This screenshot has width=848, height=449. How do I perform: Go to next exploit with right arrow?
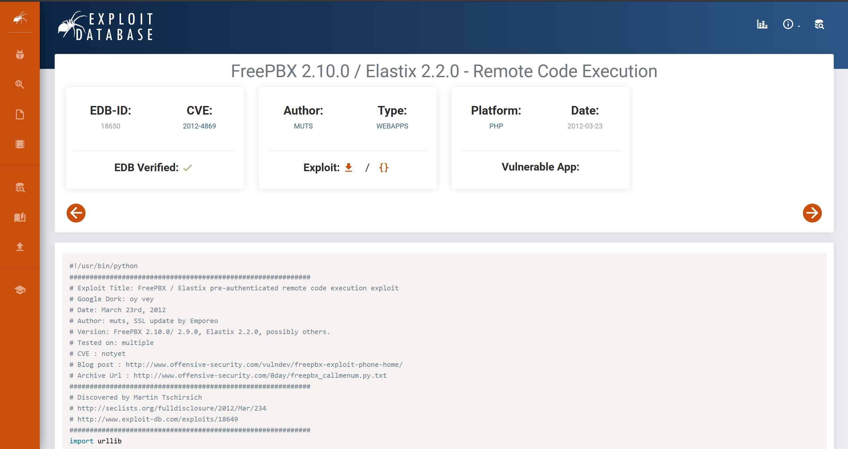pyautogui.click(x=812, y=213)
